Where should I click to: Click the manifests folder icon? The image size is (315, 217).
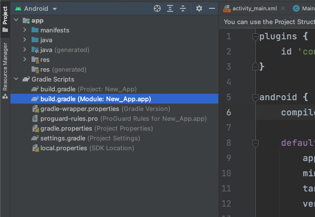35,30
